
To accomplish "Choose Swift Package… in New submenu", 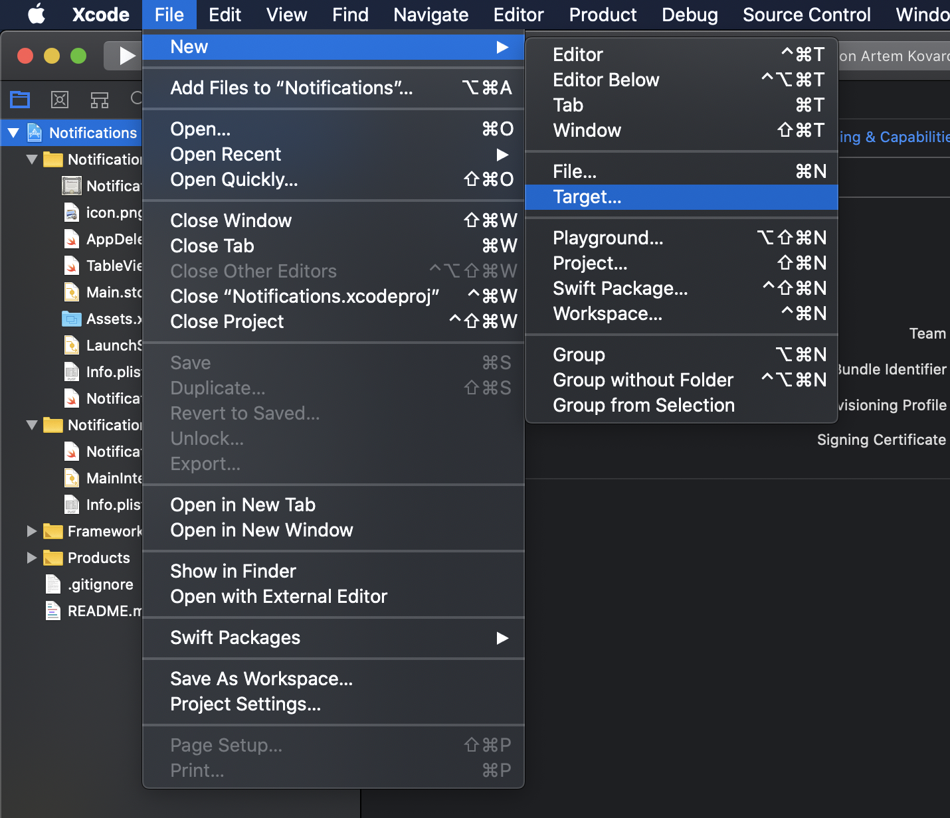I will (620, 289).
